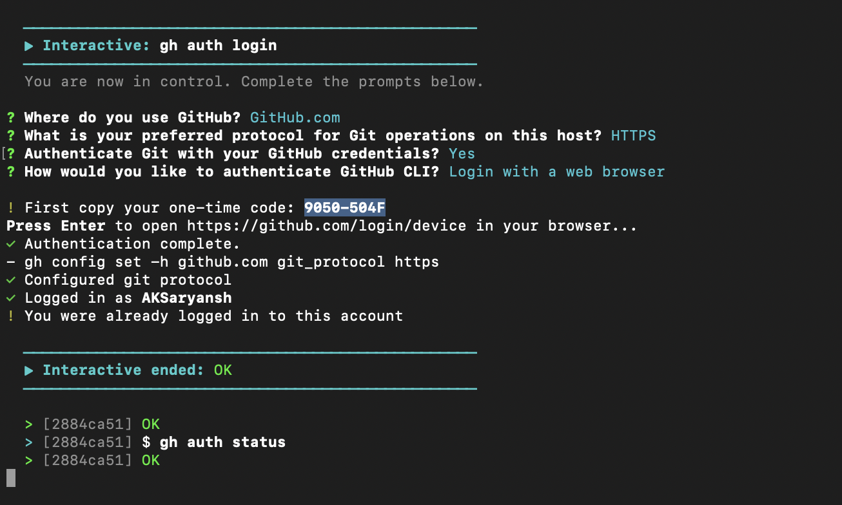Click the 'gh auth status' command text
The height and width of the screenshot is (505, 842).
[222, 443]
